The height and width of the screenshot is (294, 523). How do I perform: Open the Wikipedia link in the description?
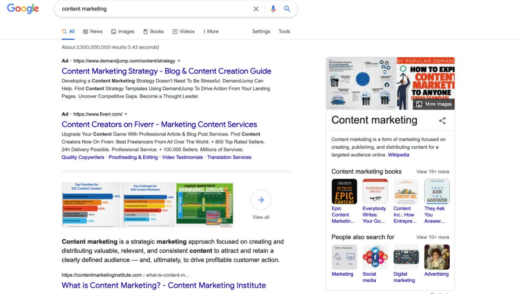[x=398, y=155]
